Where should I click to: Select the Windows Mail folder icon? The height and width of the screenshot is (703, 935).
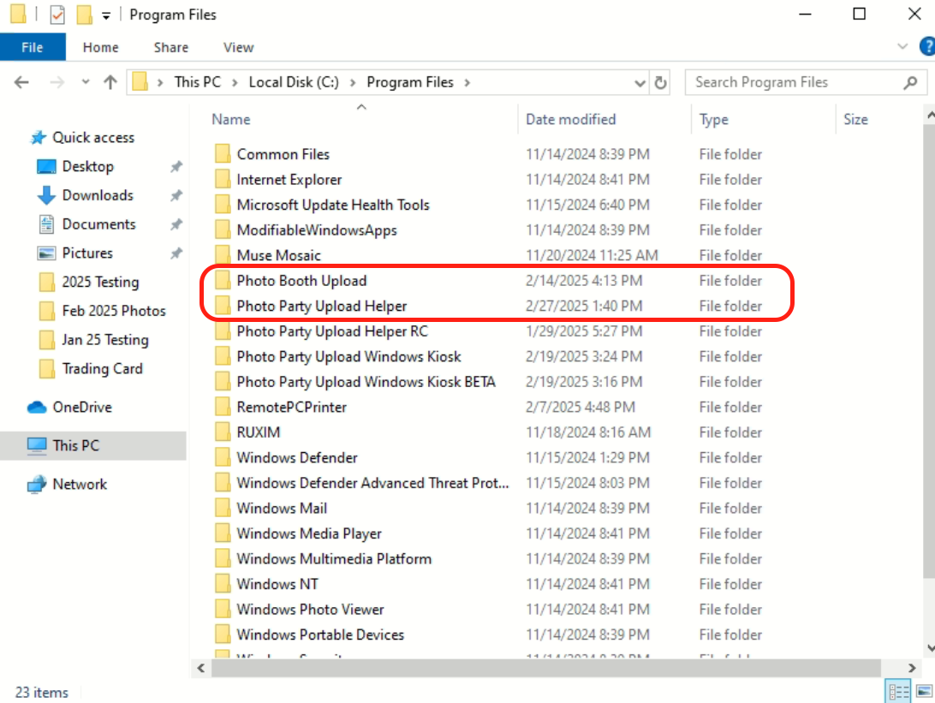pyautogui.click(x=223, y=508)
